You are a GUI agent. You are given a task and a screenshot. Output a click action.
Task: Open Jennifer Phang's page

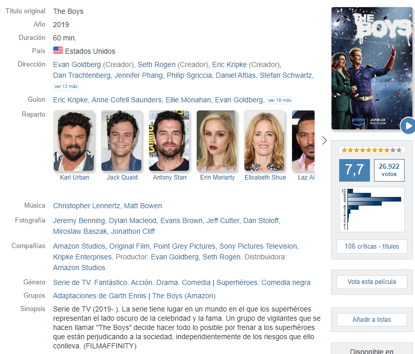click(139, 76)
